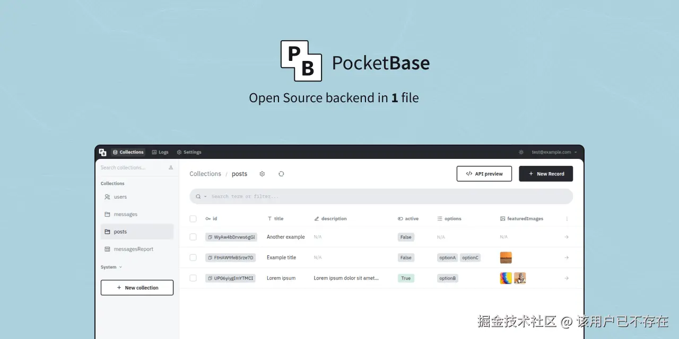
Task: Select the posts collection in the sidebar
Action: click(x=137, y=231)
